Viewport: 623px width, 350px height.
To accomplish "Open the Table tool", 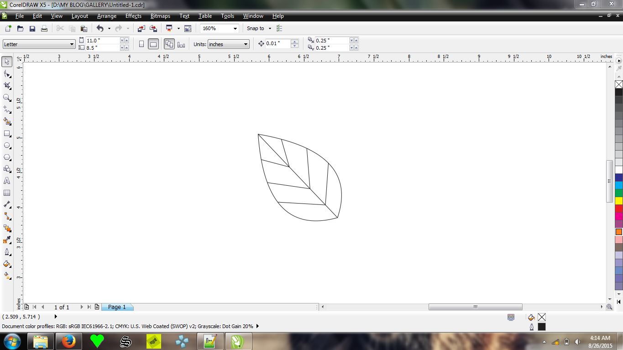I will 7,193.
